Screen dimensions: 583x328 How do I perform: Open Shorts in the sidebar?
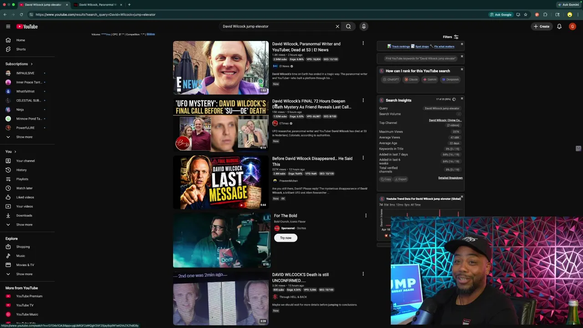tap(20, 49)
